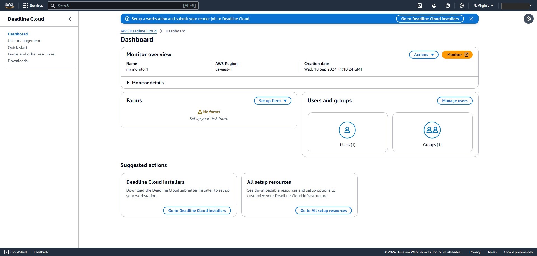
Task: Select User management in the sidebar
Action: (x=24, y=41)
